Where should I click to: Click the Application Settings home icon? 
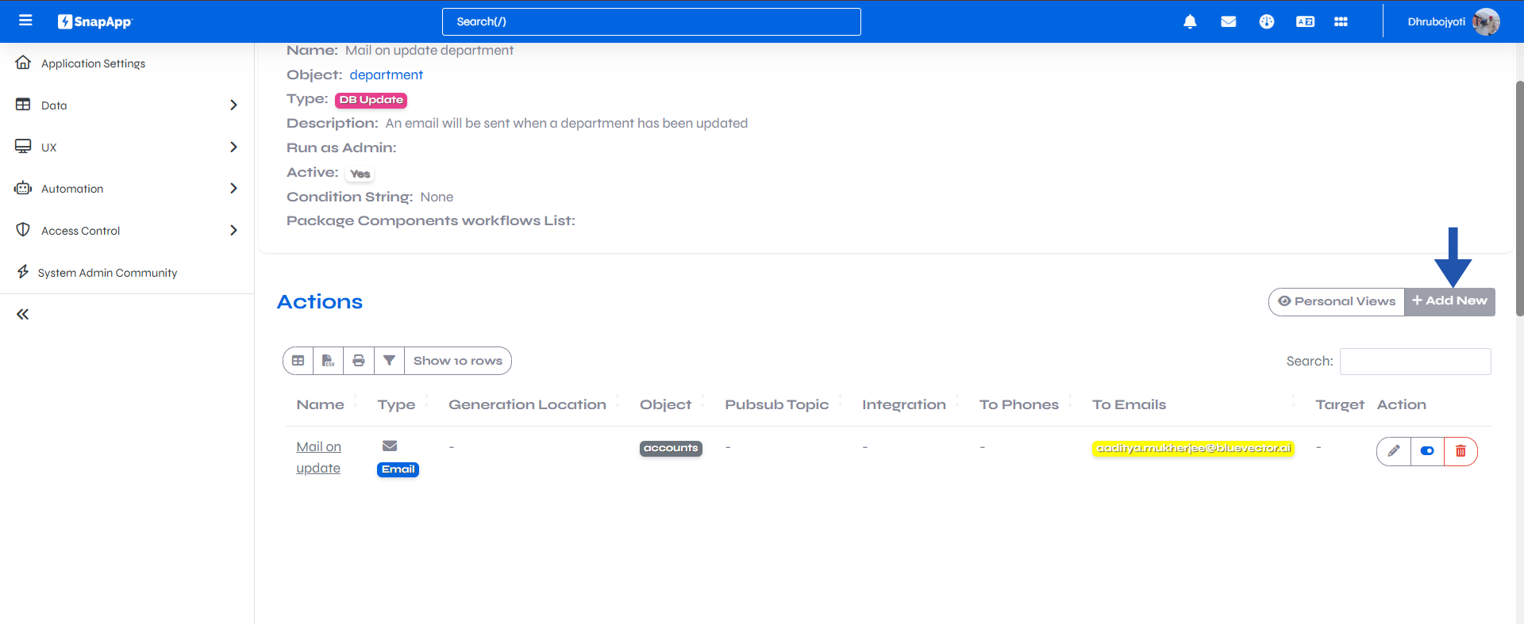tap(23, 63)
